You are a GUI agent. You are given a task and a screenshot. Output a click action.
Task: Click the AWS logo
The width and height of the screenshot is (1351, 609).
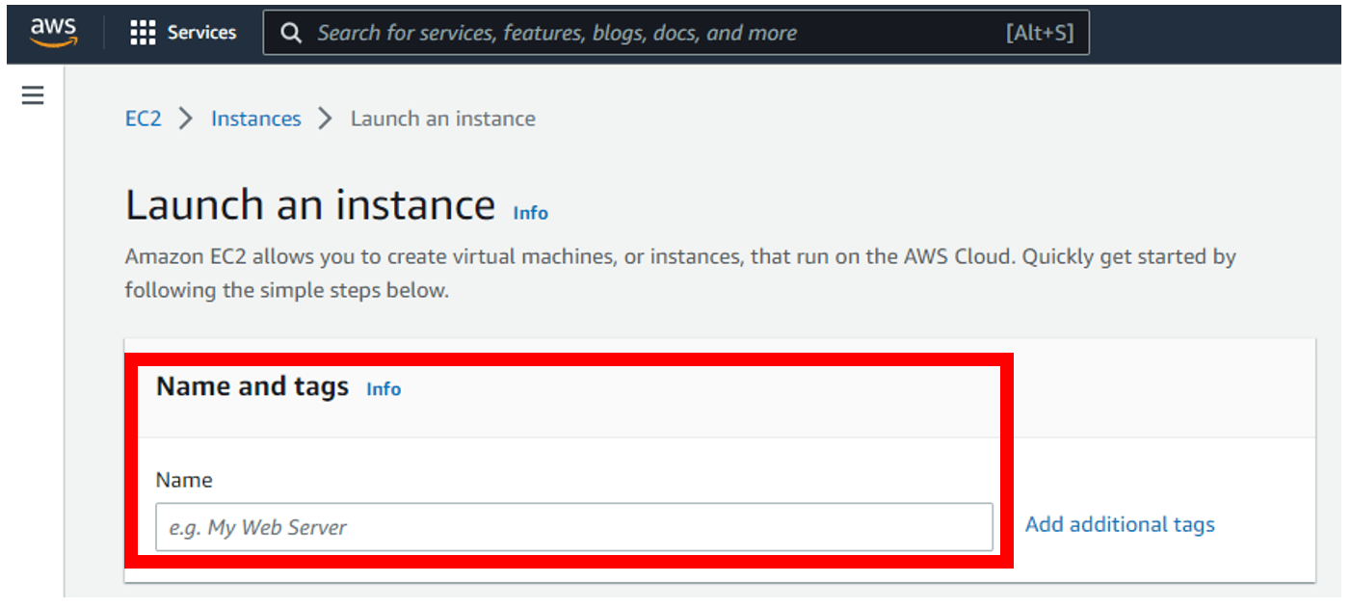click(x=52, y=32)
